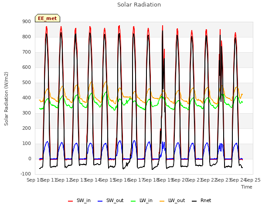Click the Sep 25 x-axis tick label
This screenshot has height=209, width=279.
(x=253, y=180)
